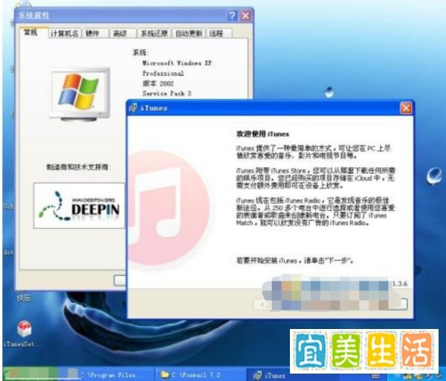Image resolution: width=446 pixels, height=381 pixels.
Task: Click the 制造商和技术支持商 label
Action: [x=77, y=167]
